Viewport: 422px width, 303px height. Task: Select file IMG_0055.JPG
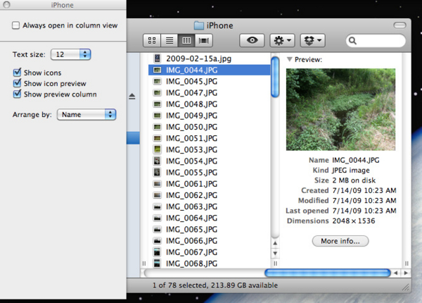(x=209, y=172)
